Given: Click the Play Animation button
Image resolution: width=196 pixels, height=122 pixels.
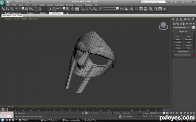Looking at the screenshot, I should [174, 113].
